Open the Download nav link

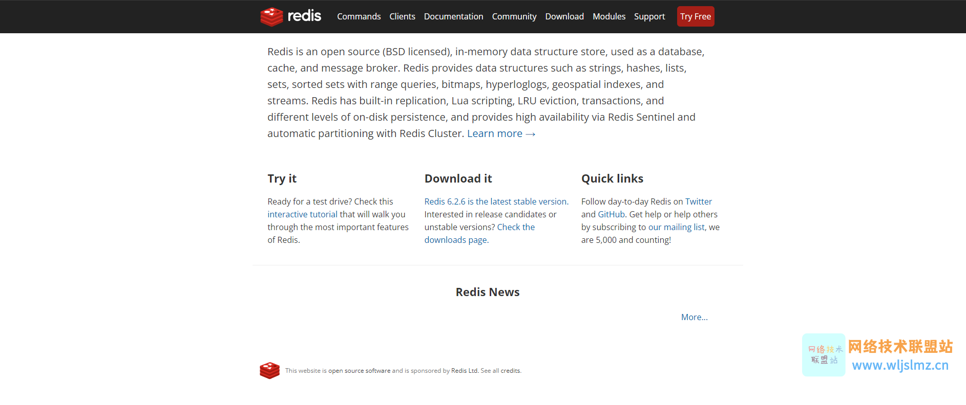tap(564, 16)
